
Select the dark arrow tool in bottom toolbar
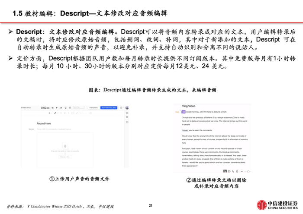(225, 171)
